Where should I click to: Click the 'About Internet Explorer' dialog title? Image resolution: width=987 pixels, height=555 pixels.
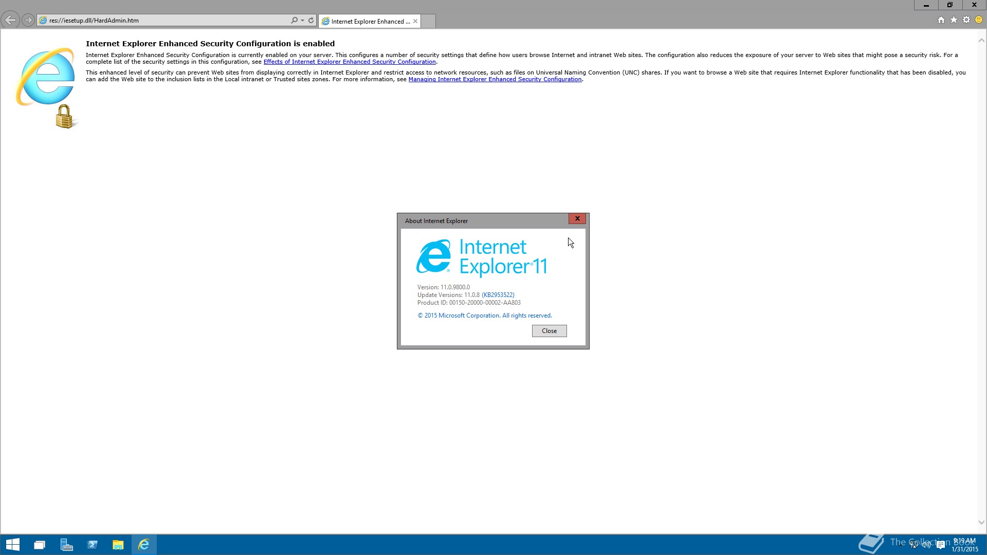coord(436,221)
